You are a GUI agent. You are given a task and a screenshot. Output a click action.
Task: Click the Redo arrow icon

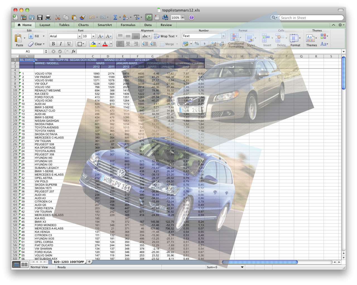(103, 18)
